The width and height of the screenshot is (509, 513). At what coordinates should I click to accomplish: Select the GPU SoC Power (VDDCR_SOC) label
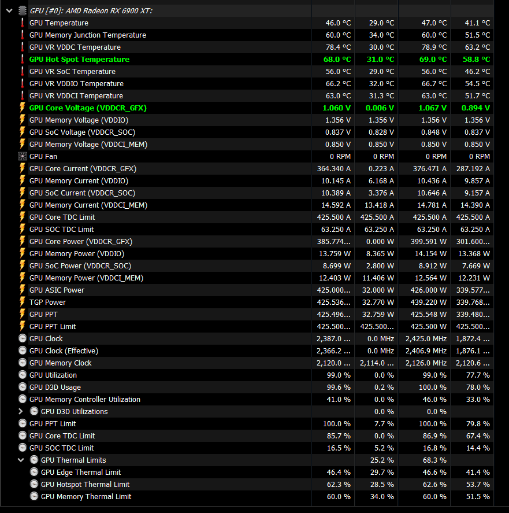point(80,266)
